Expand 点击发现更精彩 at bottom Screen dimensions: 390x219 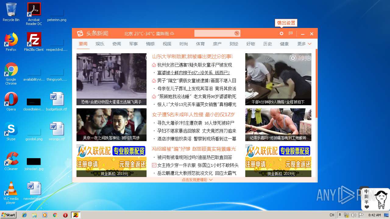[x=197, y=180]
